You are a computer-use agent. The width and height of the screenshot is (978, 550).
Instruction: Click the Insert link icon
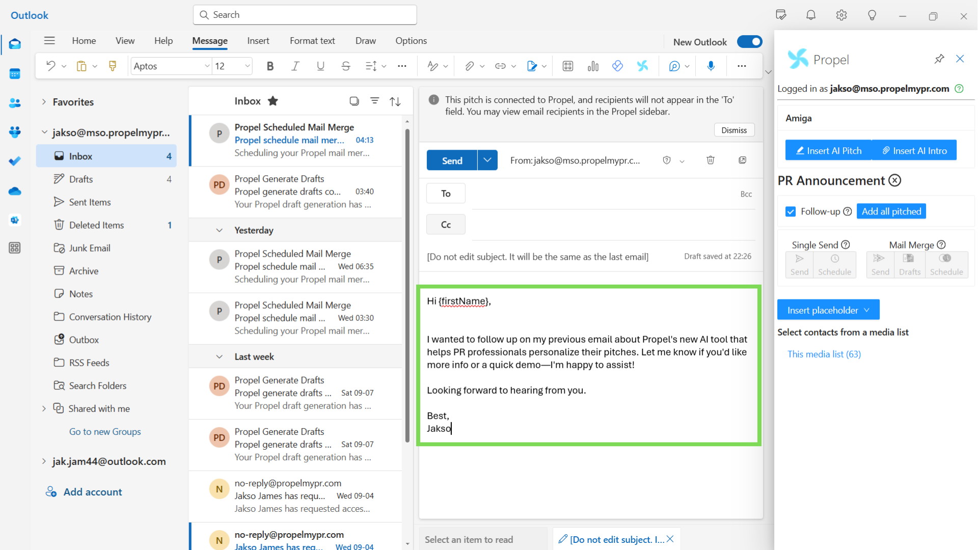click(500, 66)
